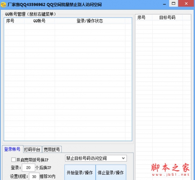Maximize the window using the square icon
Image resolution: width=195 pixels, height=180 pixels.
click(x=173, y=4)
